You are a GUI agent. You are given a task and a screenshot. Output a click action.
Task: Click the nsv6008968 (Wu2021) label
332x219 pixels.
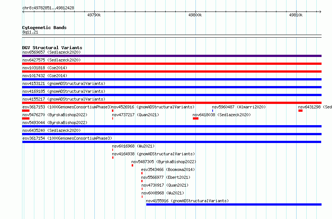coord(163,193)
